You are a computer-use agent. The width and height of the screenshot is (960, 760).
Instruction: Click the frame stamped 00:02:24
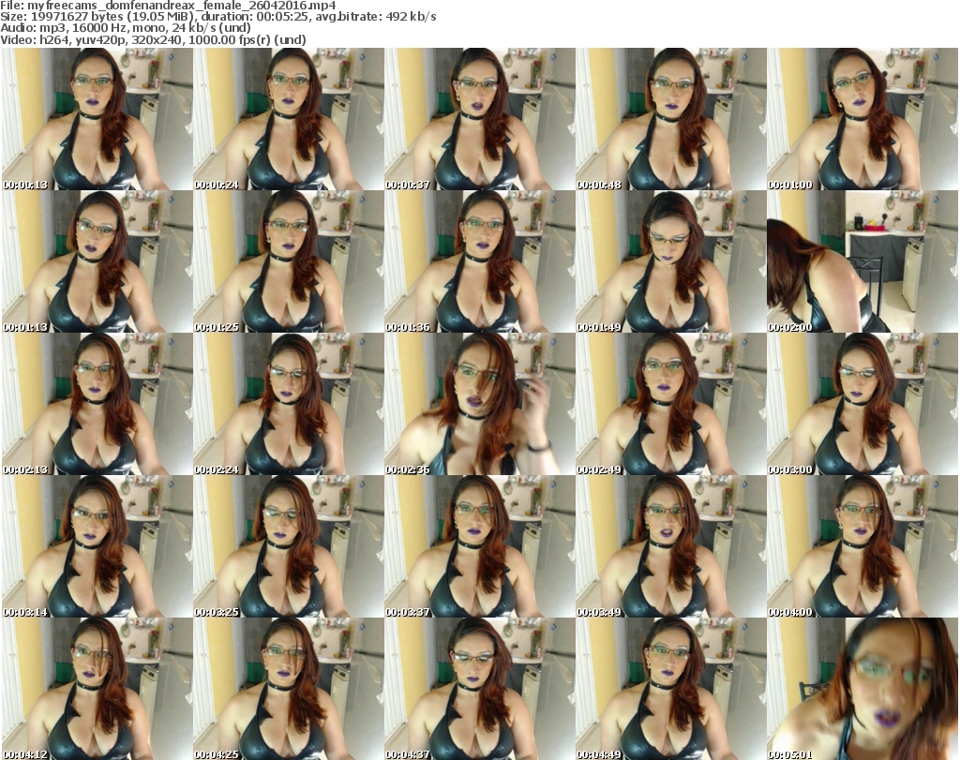point(289,404)
